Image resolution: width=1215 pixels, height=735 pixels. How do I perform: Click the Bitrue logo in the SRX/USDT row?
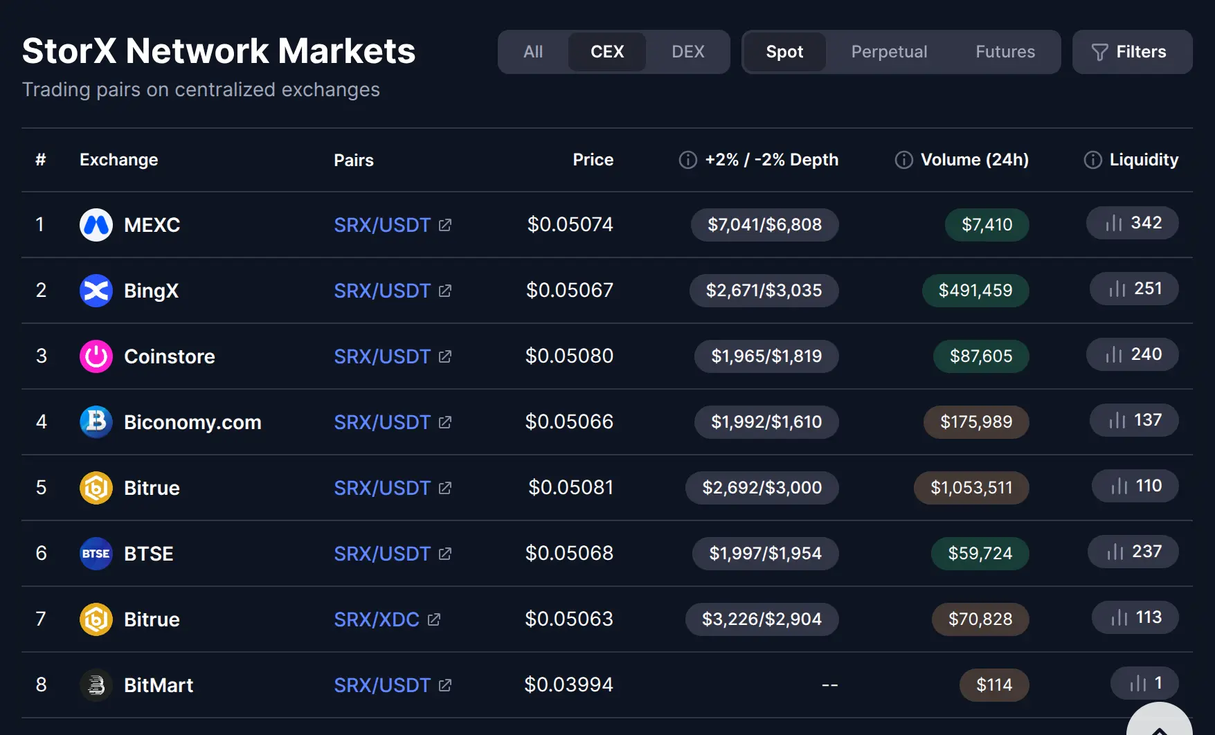tap(96, 488)
